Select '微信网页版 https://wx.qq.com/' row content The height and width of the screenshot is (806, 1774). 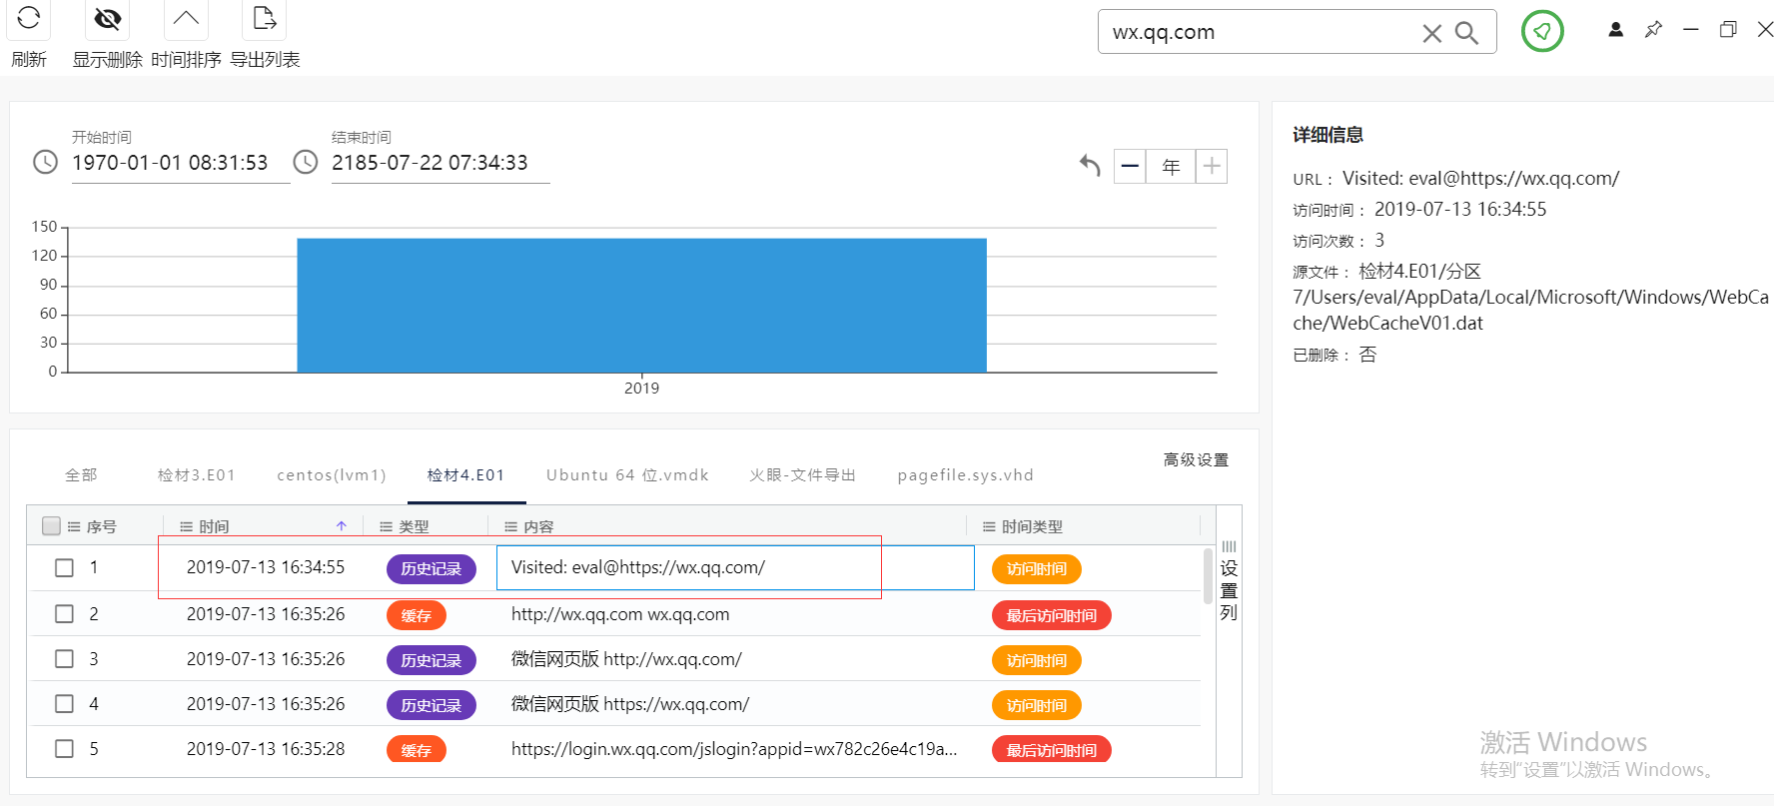(630, 704)
